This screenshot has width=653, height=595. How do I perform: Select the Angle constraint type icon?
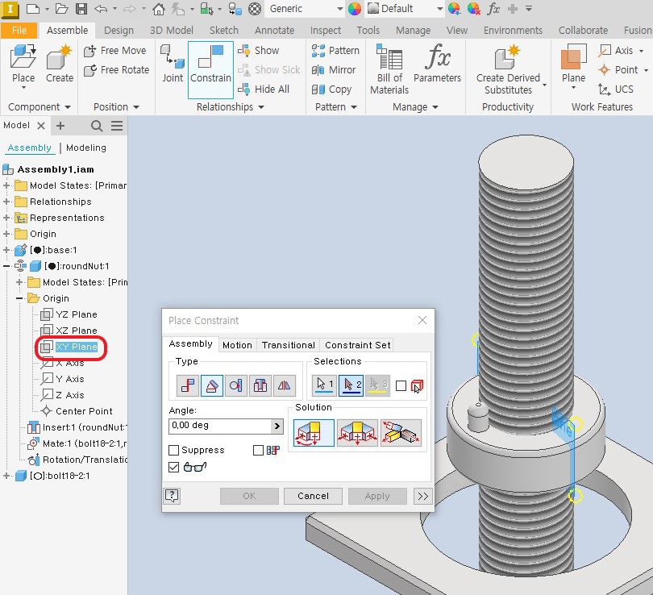click(211, 385)
